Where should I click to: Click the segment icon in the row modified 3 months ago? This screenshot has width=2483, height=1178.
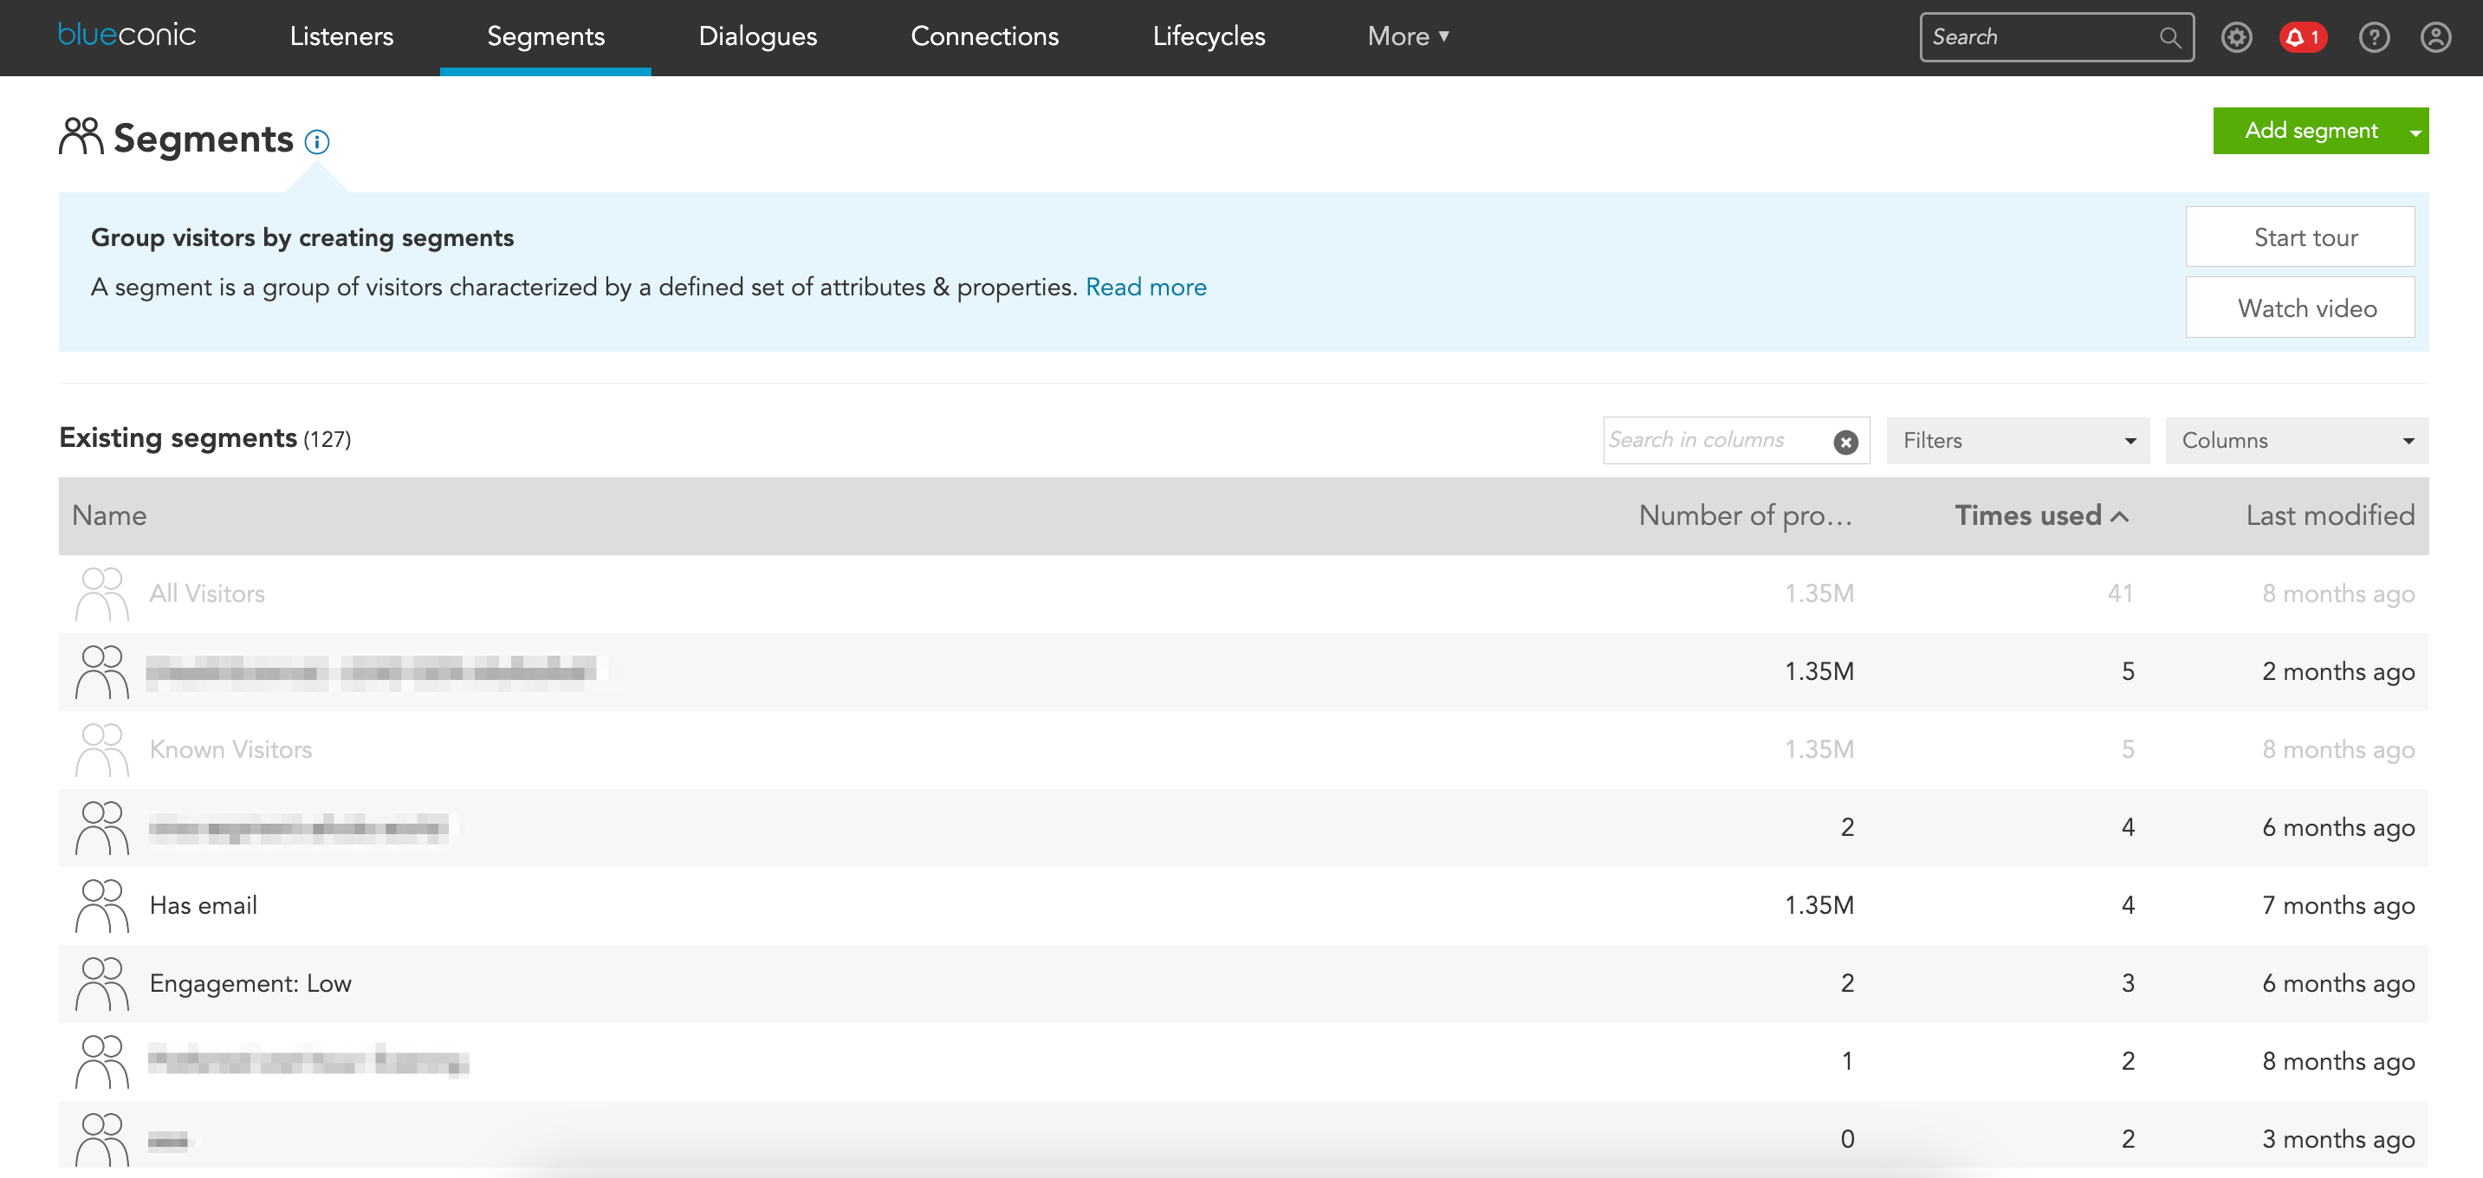coord(101,1139)
